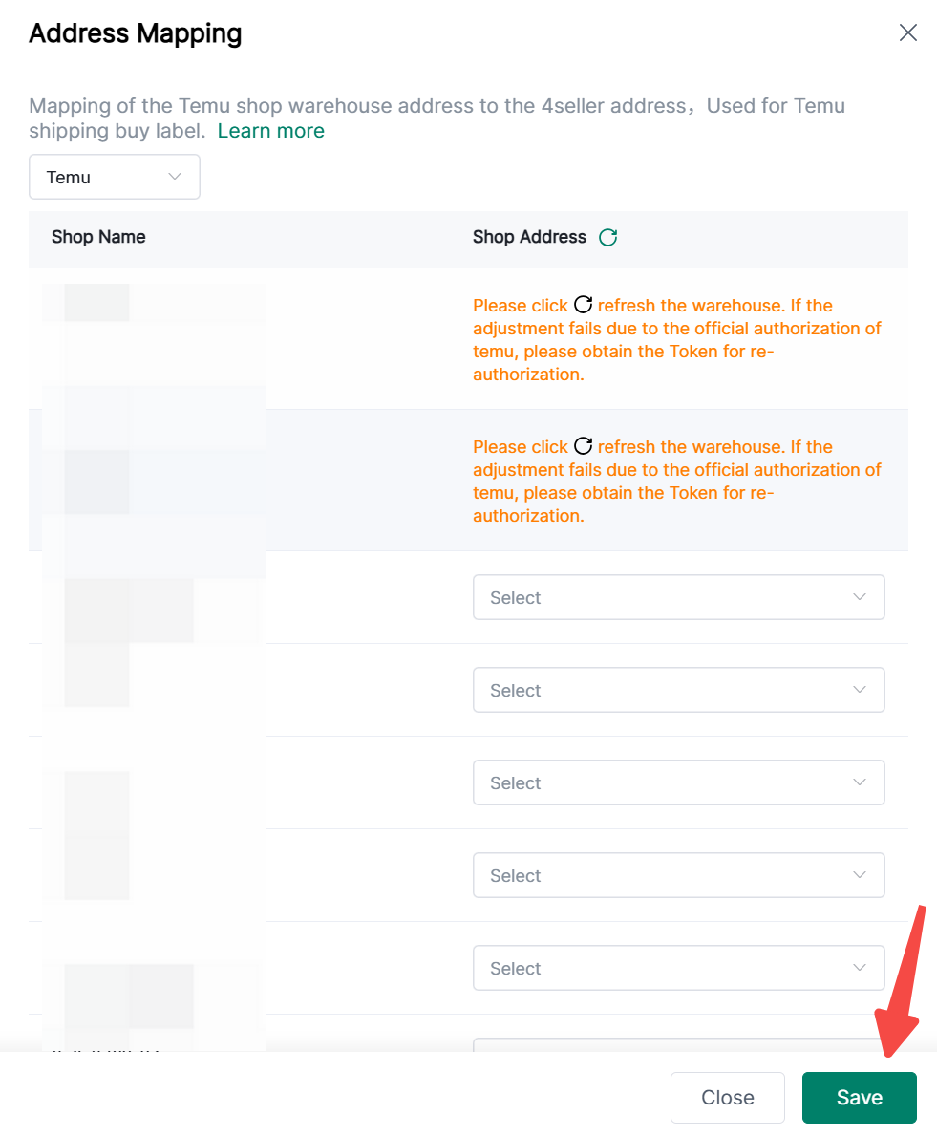
Task: Open the third Select shop address dropdown
Action: coord(678,782)
